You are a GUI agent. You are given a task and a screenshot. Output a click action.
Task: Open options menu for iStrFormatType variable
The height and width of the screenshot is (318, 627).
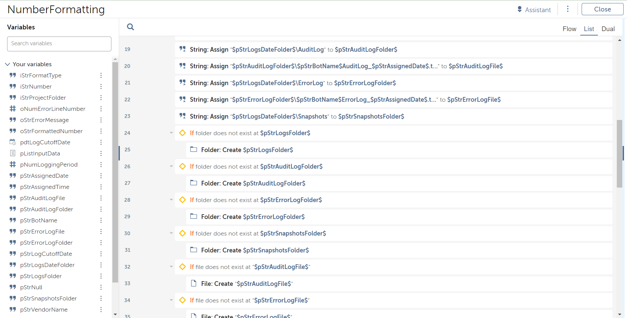[x=101, y=75]
